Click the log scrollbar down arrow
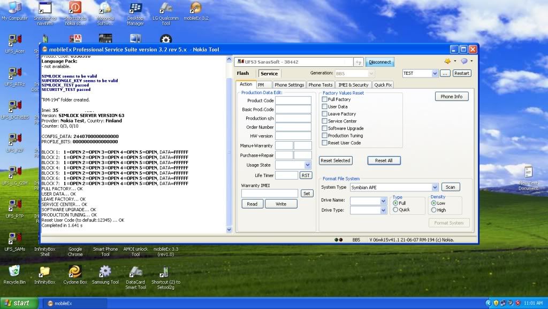Image resolution: width=548 pixels, height=309 pixels. pyautogui.click(x=229, y=230)
